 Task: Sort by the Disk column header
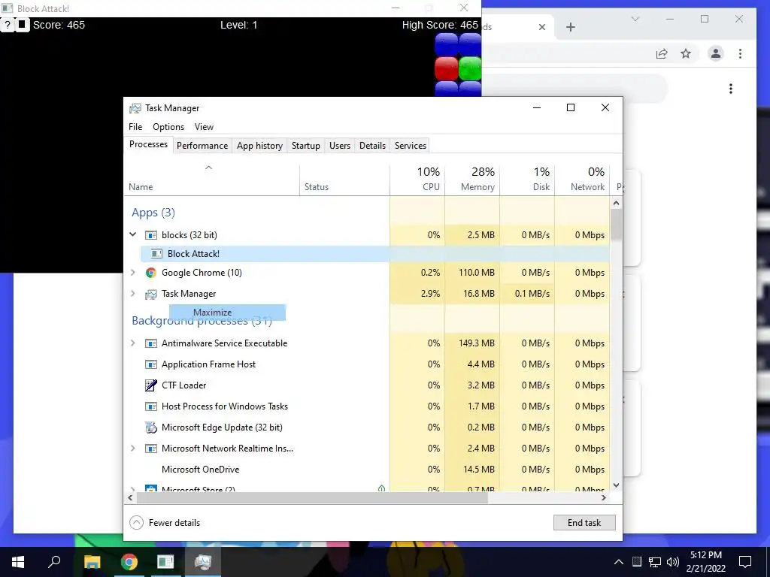527,179
